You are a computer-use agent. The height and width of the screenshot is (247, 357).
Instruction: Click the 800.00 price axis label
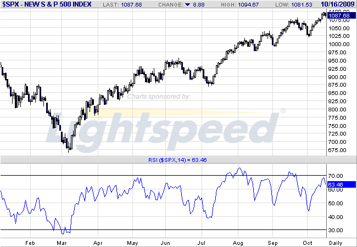pyautogui.click(x=337, y=109)
